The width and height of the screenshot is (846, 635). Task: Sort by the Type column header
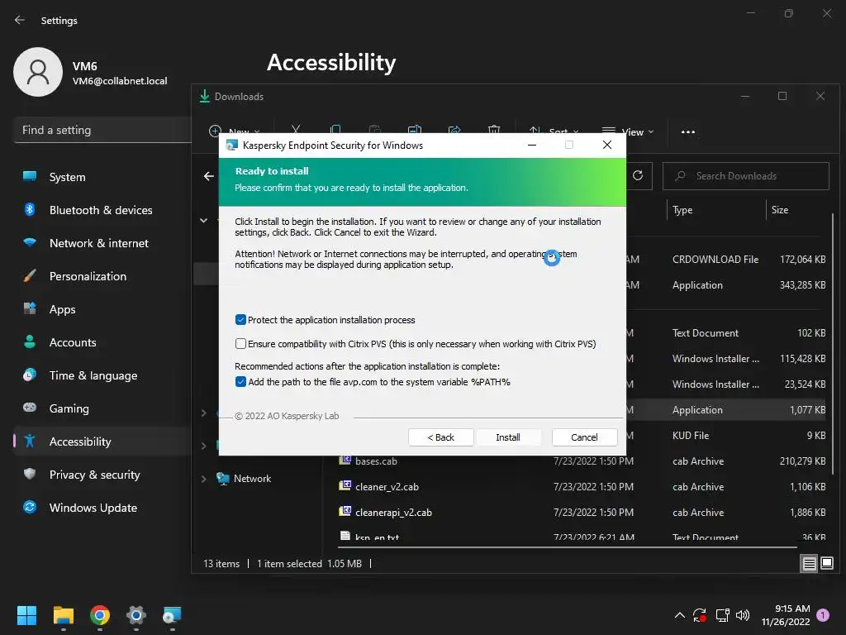click(x=682, y=210)
